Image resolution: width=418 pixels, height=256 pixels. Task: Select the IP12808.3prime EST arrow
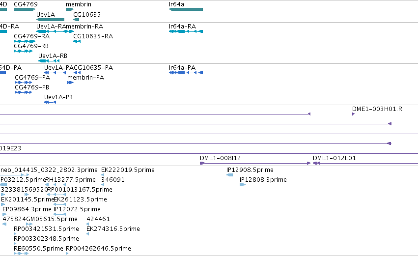[243, 185]
